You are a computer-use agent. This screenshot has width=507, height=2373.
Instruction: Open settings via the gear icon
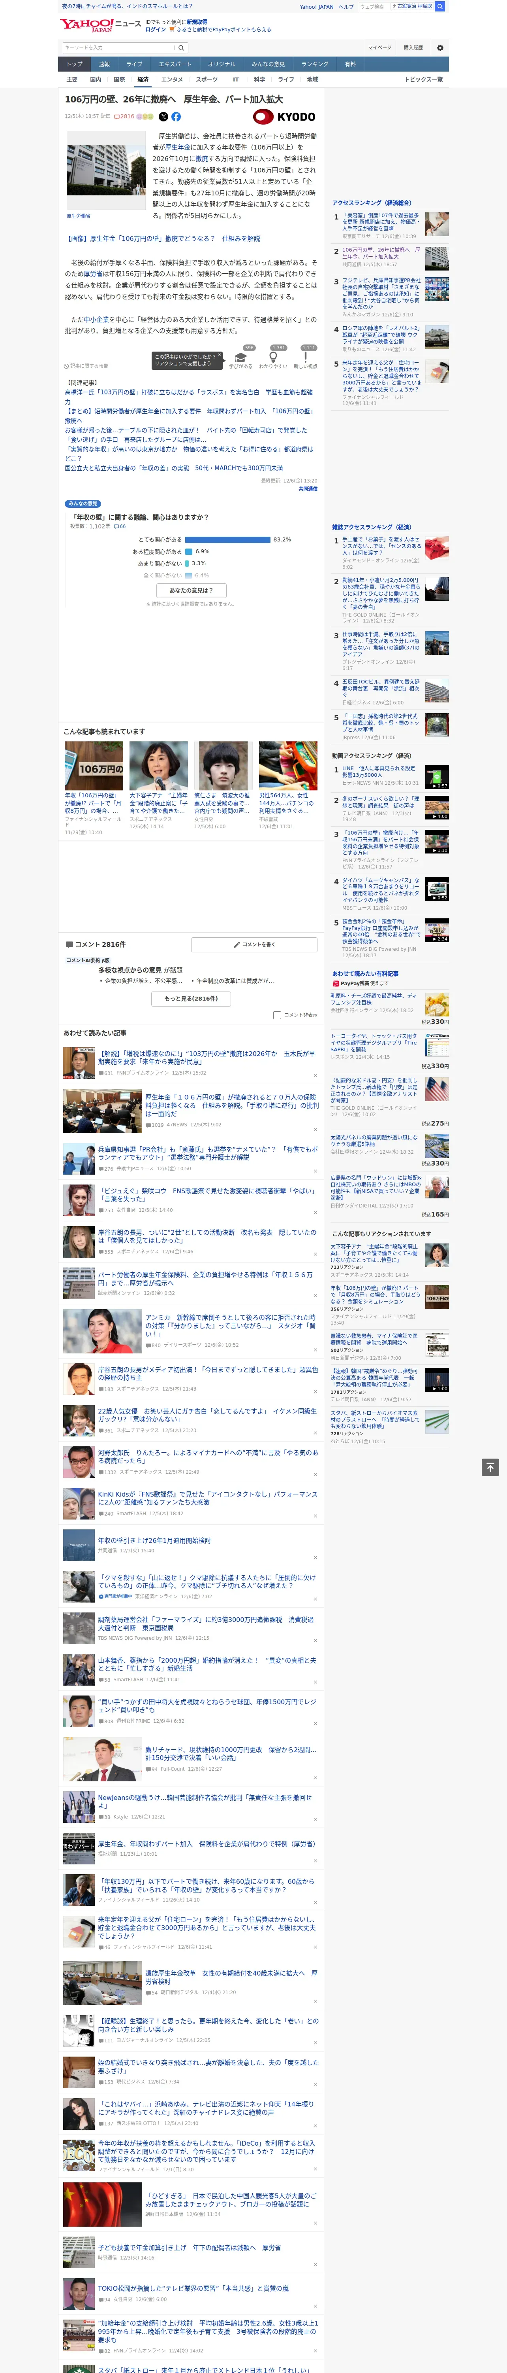(439, 47)
